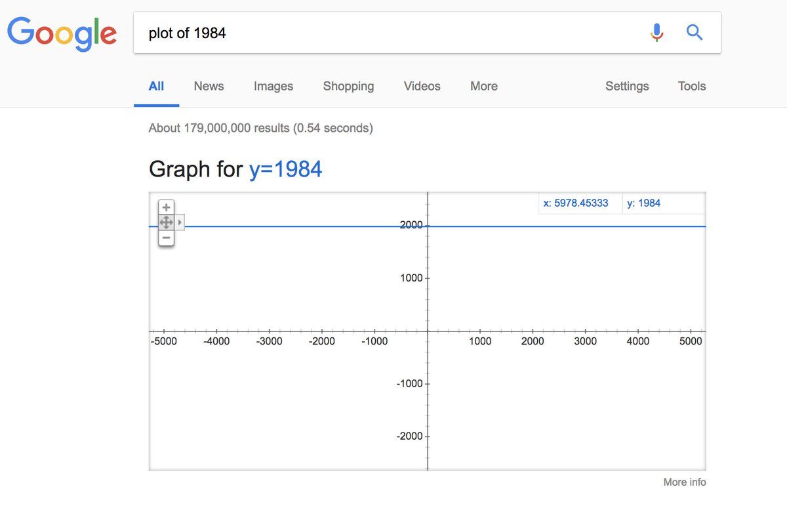Select the All results tab

[x=156, y=86]
